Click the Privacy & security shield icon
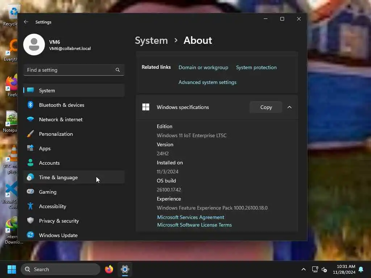 (x=30, y=220)
